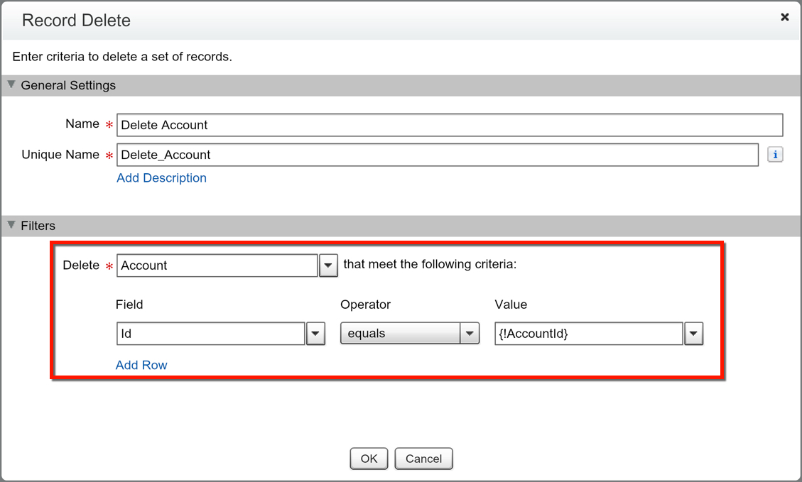Click the Value input containing {!AccountId}

(x=588, y=334)
